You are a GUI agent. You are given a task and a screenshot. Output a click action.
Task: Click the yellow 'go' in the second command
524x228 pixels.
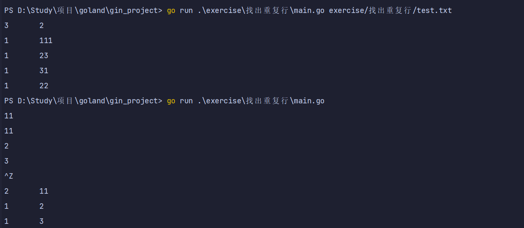click(171, 101)
